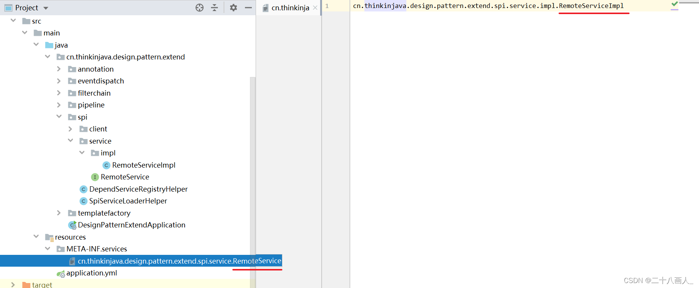Click the eventdispatch package icon
This screenshot has height=288, width=699.
pos(72,81)
